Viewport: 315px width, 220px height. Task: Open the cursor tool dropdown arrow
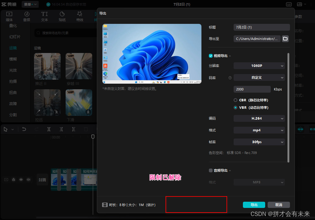click(x=13, y=130)
